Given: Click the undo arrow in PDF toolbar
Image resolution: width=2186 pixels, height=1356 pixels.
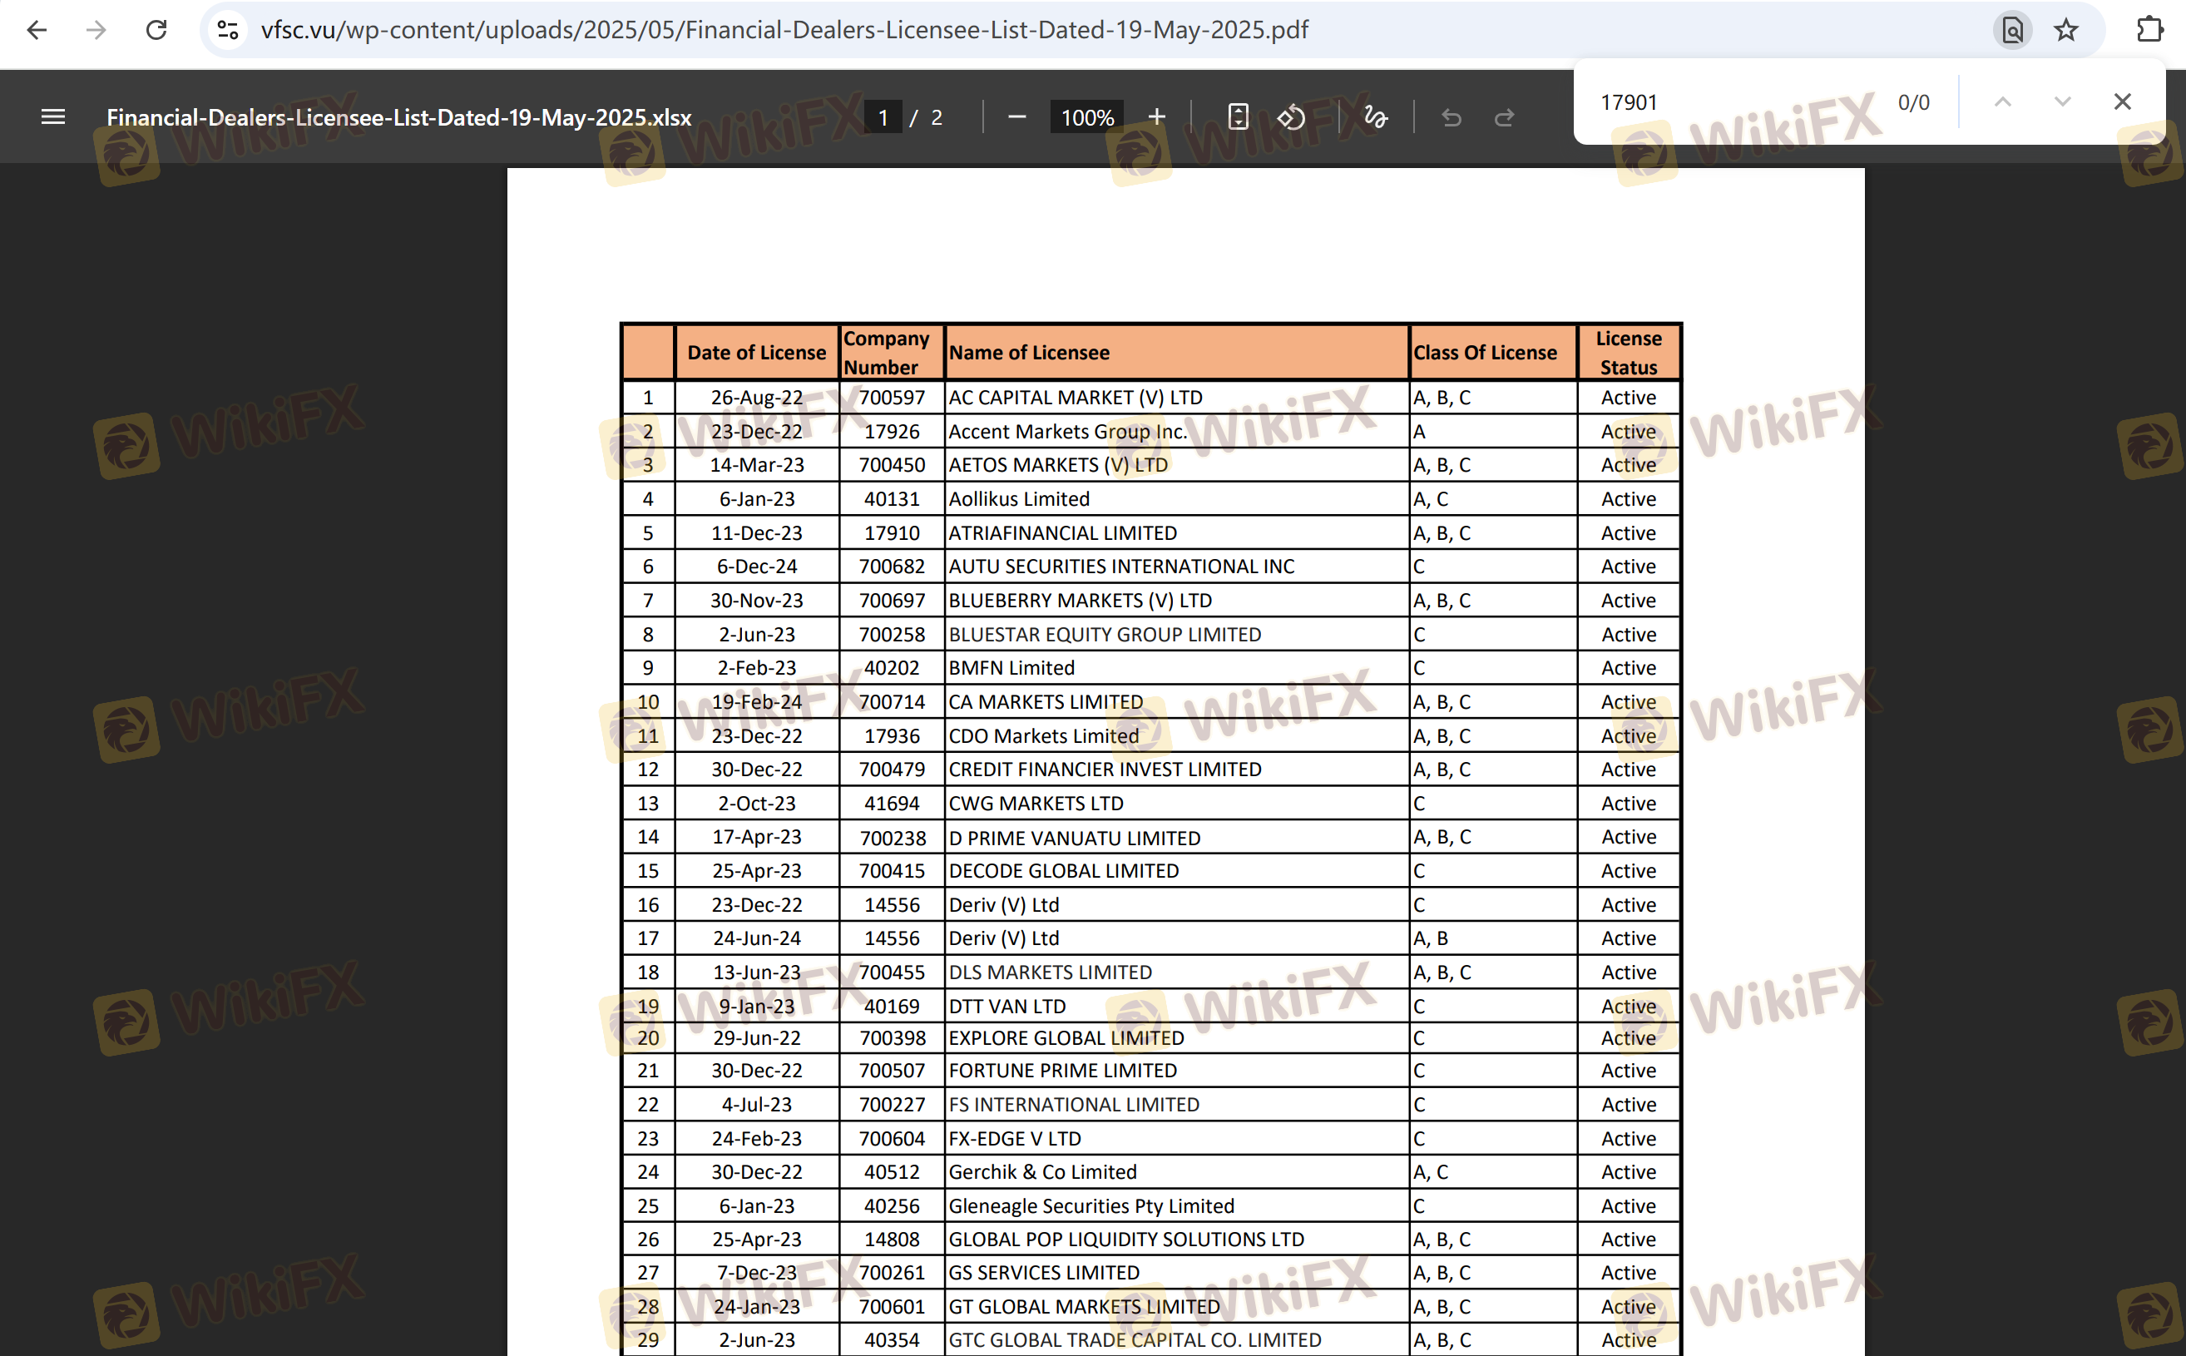Looking at the screenshot, I should (x=1451, y=116).
